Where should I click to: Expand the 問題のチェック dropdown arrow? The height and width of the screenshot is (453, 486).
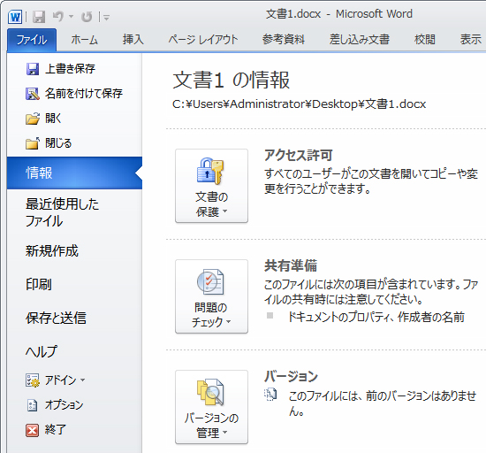point(229,321)
